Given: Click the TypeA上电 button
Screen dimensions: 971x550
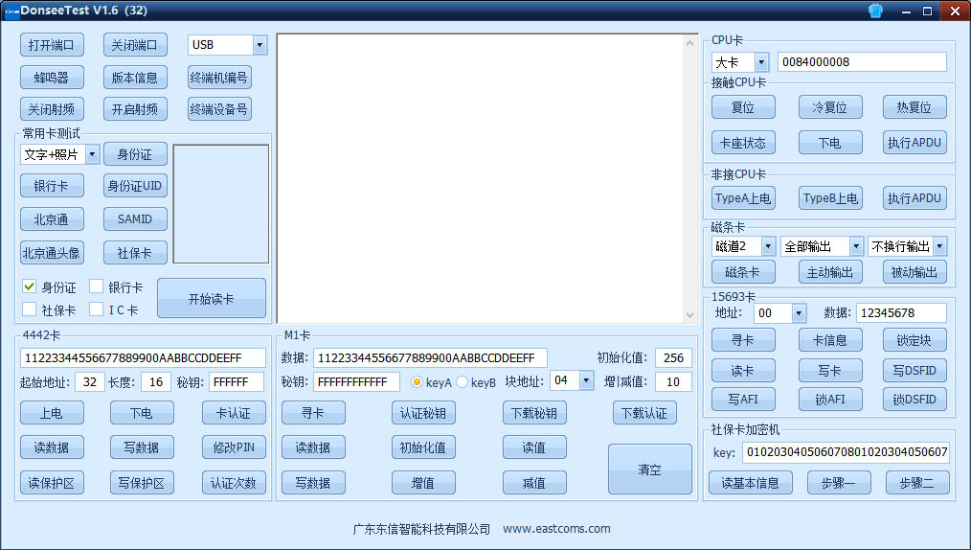Looking at the screenshot, I should (743, 198).
